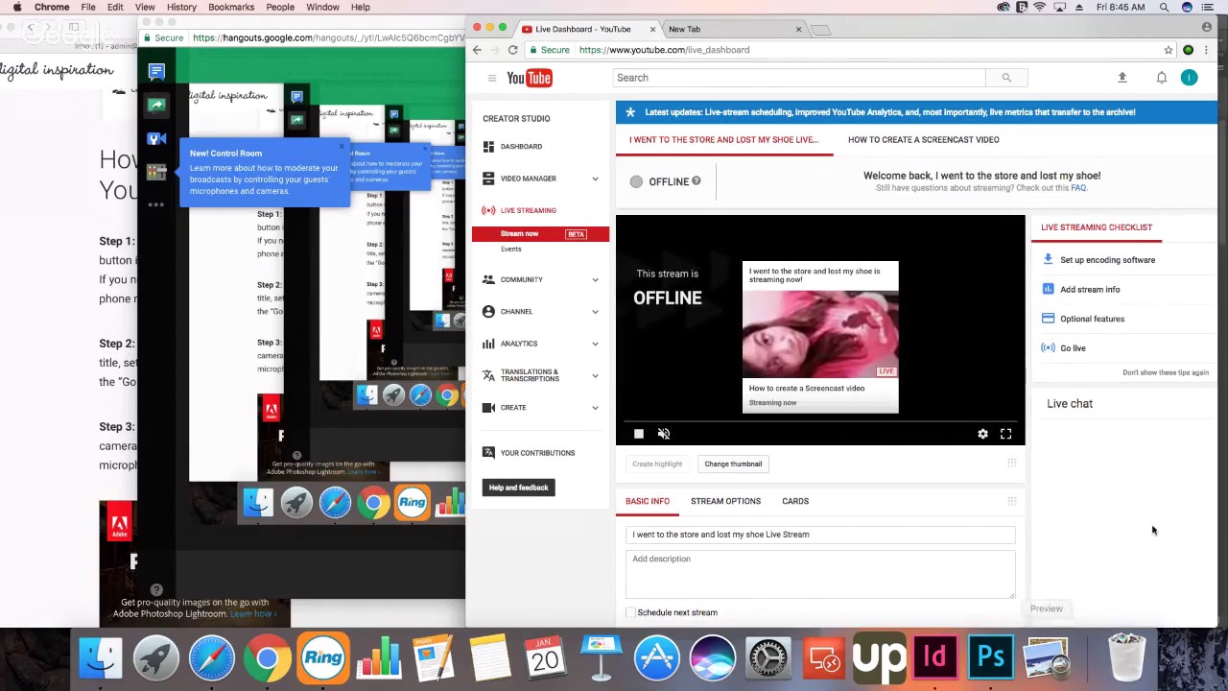Open the Trash in the Dock
This screenshot has height=691, width=1228.
pyautogui.click(x=1127, y=657)
